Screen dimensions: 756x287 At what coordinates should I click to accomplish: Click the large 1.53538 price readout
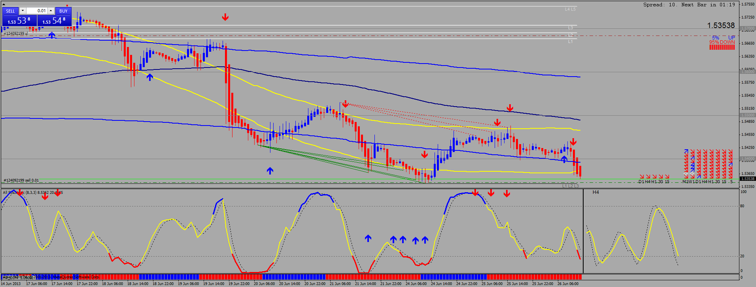pyautogui.click(x=721, y=25)
